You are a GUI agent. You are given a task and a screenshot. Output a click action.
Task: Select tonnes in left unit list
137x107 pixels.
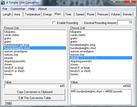point(35,74)
